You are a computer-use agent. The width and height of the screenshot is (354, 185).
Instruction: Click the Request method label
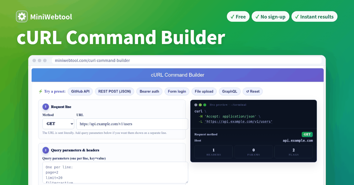click(206, 134)
